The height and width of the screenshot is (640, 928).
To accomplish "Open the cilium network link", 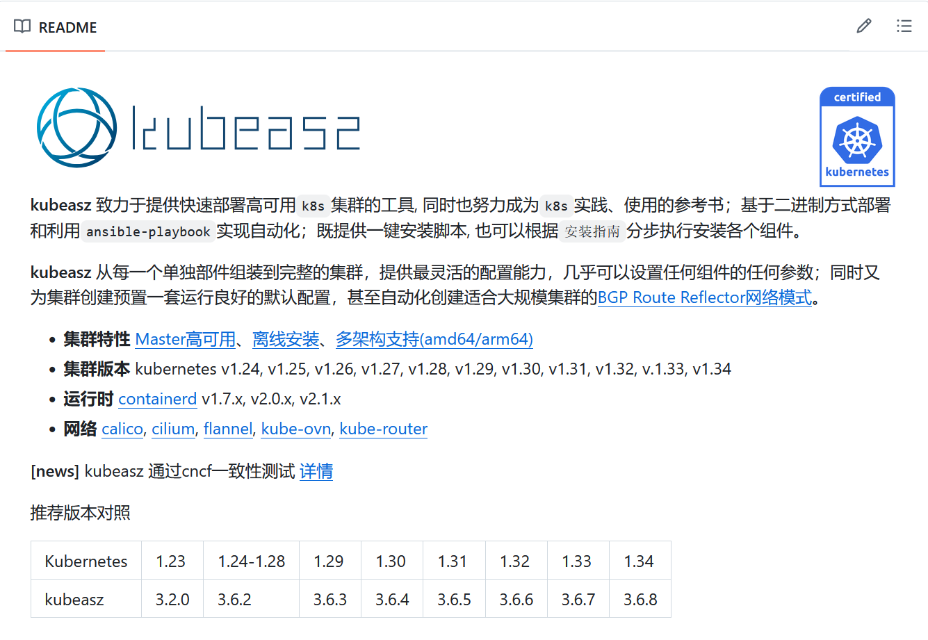I will coord(173,429).
